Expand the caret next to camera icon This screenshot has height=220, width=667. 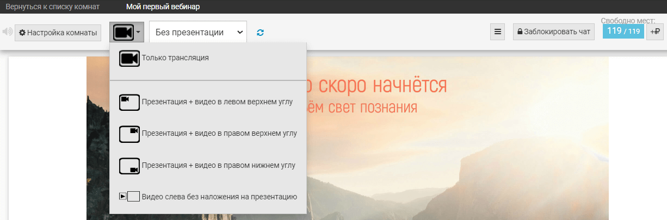click(139, 33)
